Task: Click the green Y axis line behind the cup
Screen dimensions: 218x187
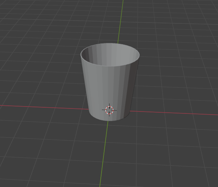Action: (120, 22)
